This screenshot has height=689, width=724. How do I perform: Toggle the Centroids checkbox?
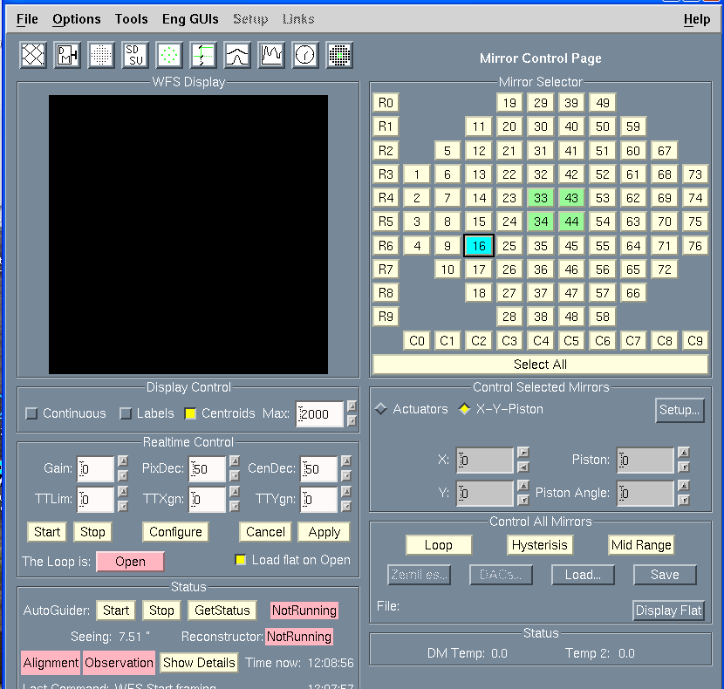[191, 413]
